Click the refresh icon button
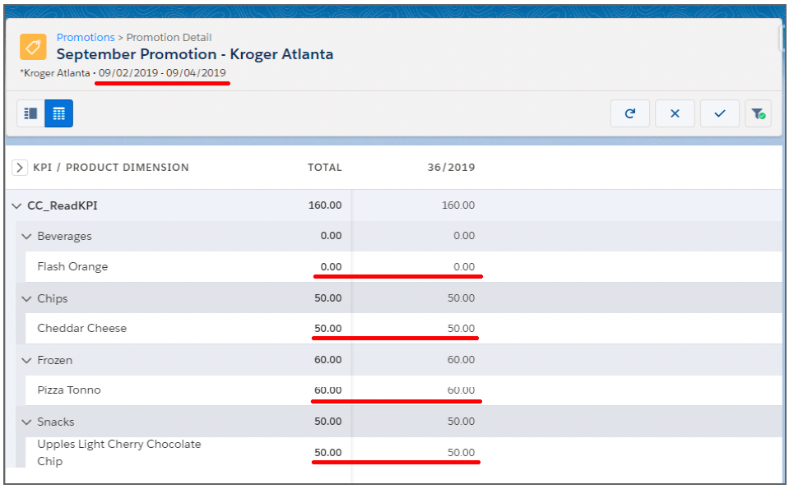This screenshot has width=789, height=489. [x=630, y=113]
